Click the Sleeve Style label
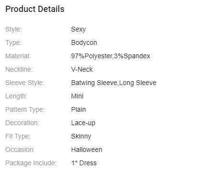This screenshot has height=181, width=203. 25,83
